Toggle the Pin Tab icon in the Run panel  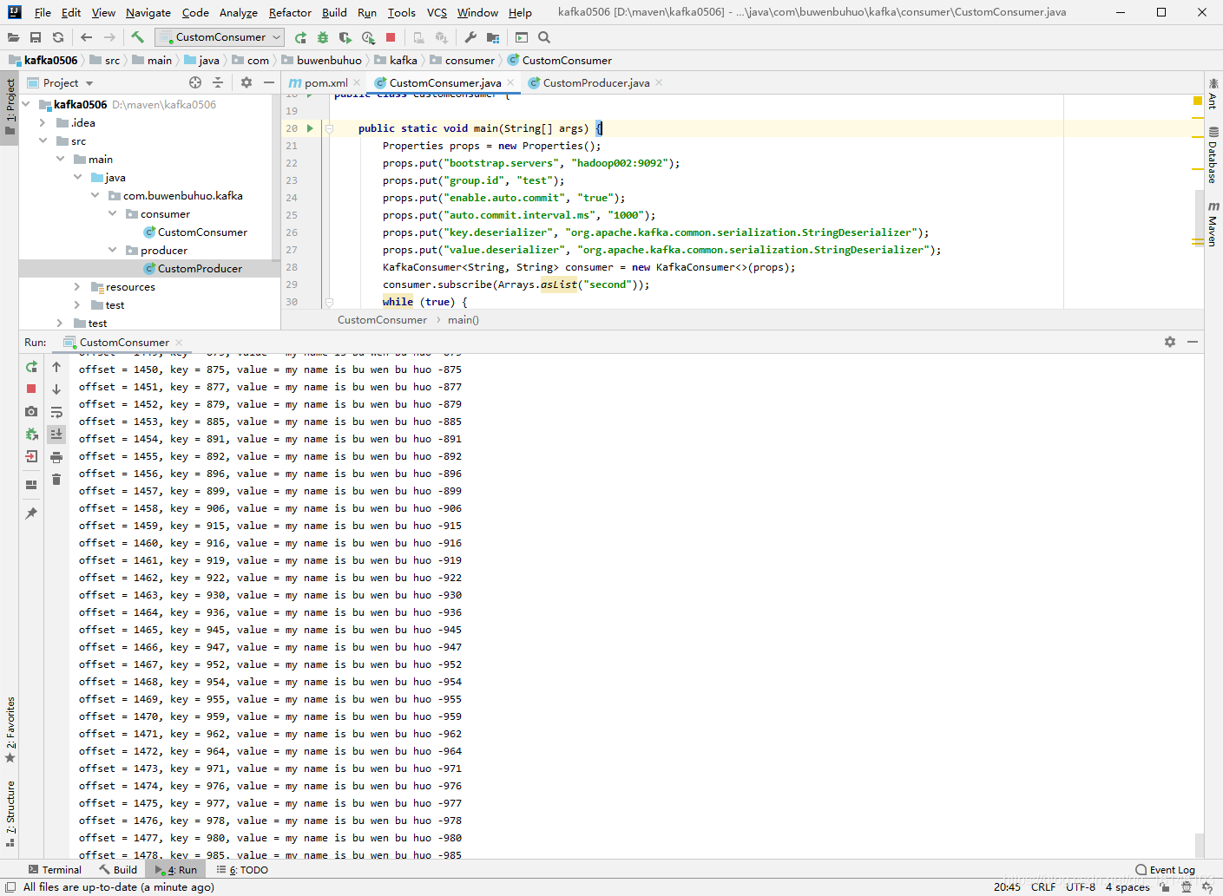click(31, 513)
